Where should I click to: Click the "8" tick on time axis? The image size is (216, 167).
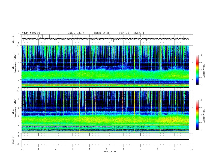[x=158, y=149]
